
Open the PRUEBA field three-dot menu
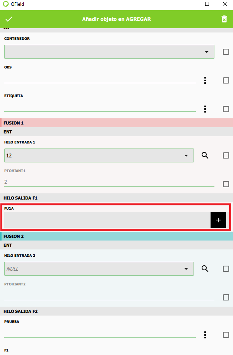pyautogui.click(x=205, y=335)
